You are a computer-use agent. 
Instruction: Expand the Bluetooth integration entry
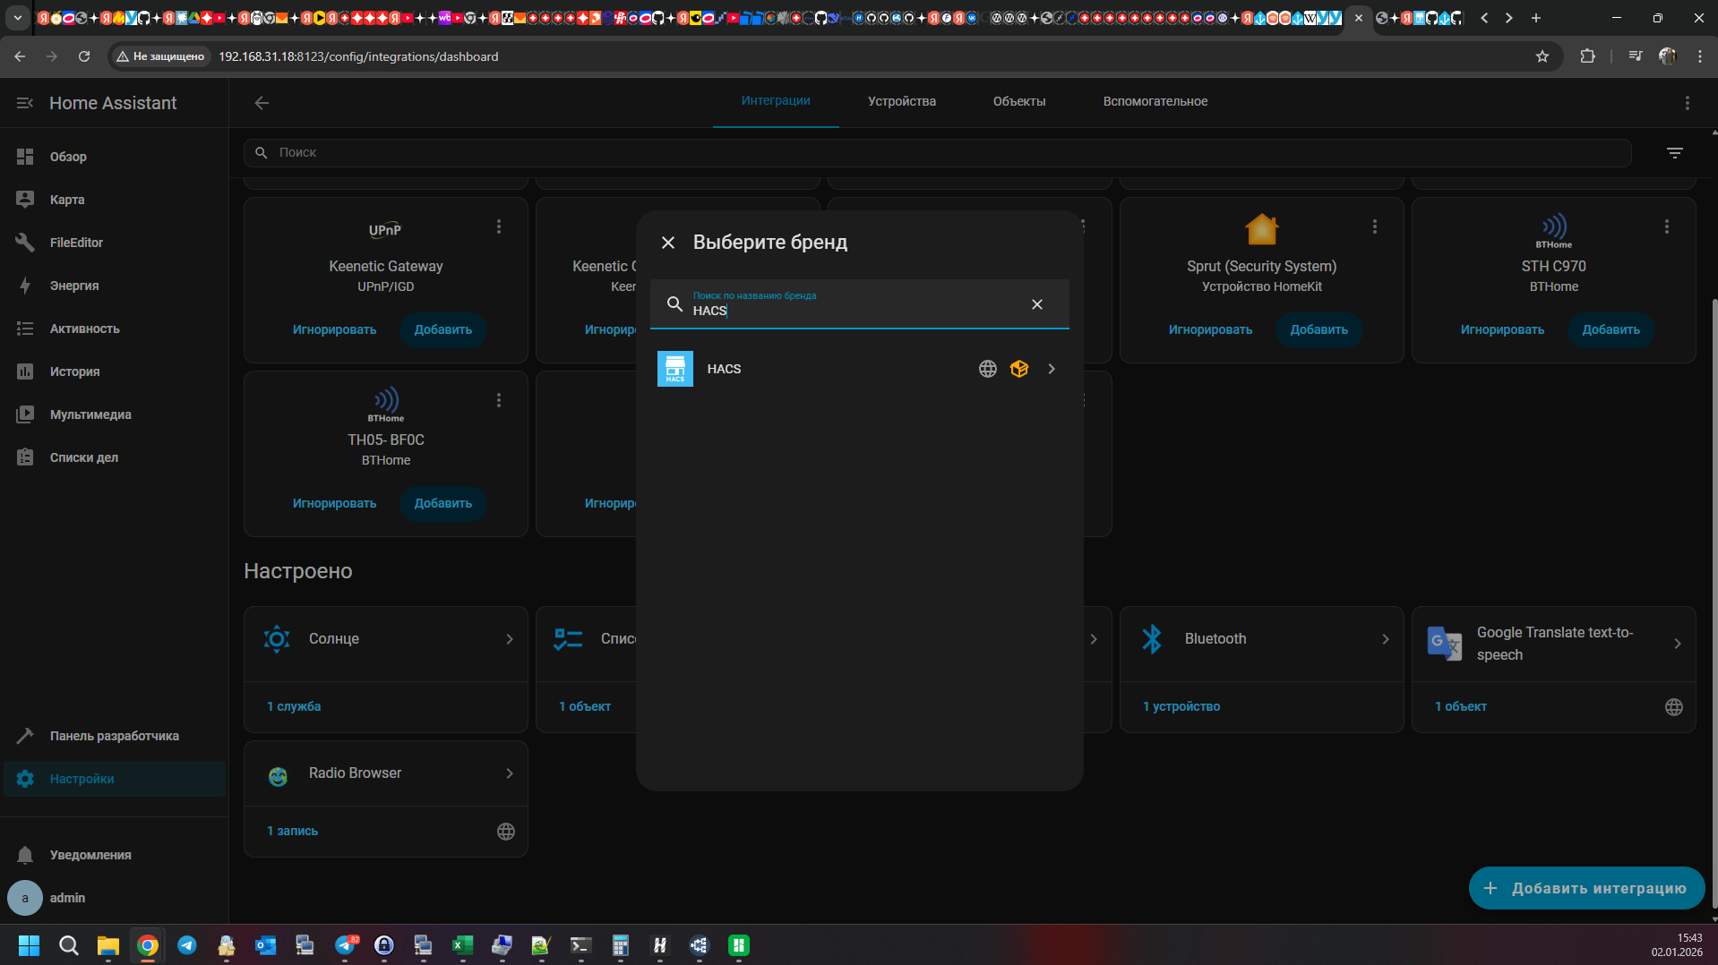(1385, 639)
